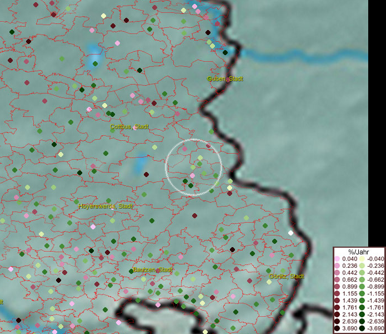Viewport: 386px width, 334px height.
Task: Click the 'Cottbus, Stadt' map label
Action: 129,126
